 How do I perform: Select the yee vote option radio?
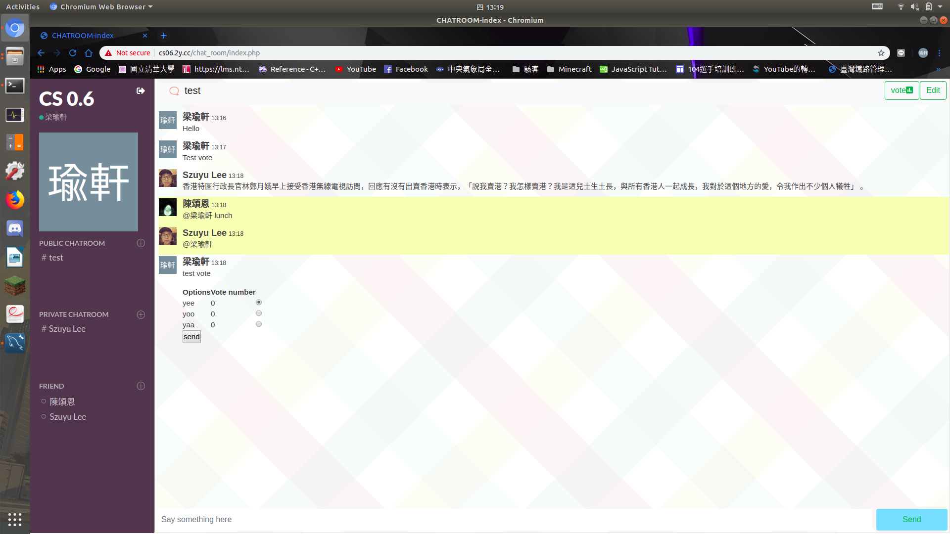[259, 302]
